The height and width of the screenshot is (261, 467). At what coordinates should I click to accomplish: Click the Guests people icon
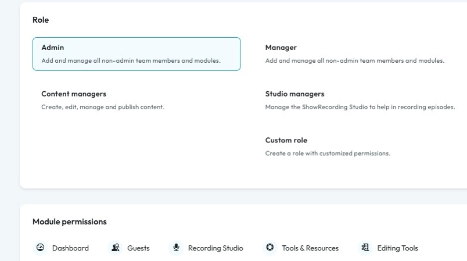tap(116, 248)
